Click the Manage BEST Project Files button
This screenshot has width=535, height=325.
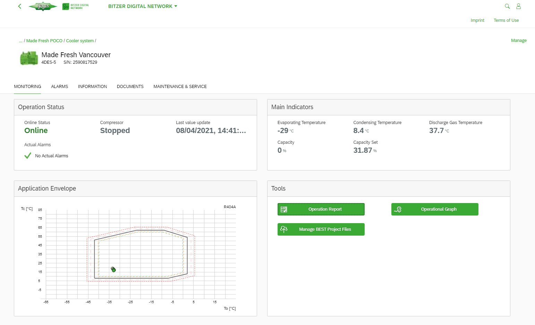click(x=321, y=229)
